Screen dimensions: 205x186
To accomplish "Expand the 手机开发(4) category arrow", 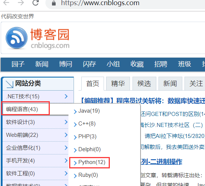I will tap(66, 160).
